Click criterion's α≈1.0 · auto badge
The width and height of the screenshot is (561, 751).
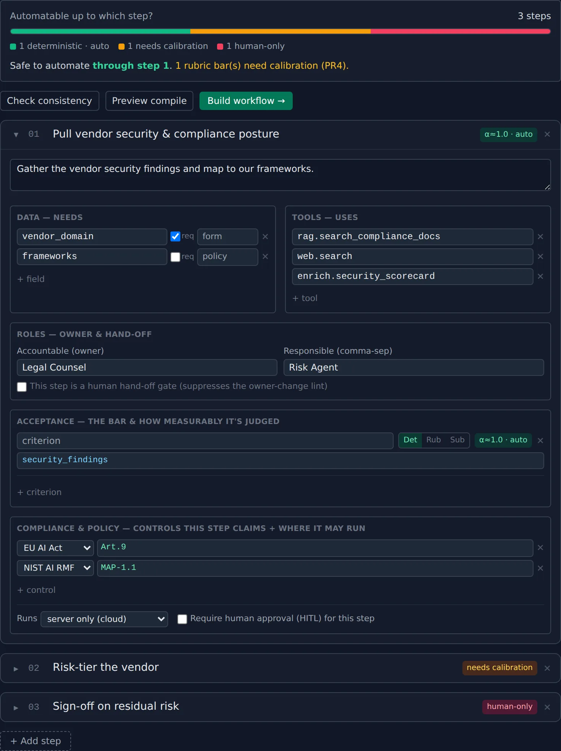tap(503, 440)
